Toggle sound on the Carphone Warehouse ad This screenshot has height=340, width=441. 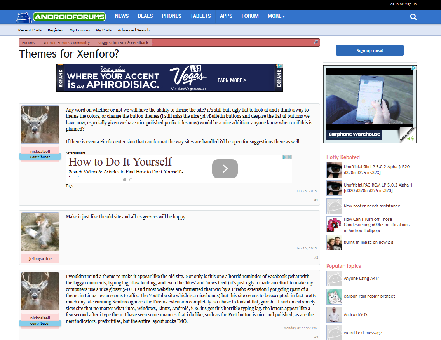pos(410,139)
